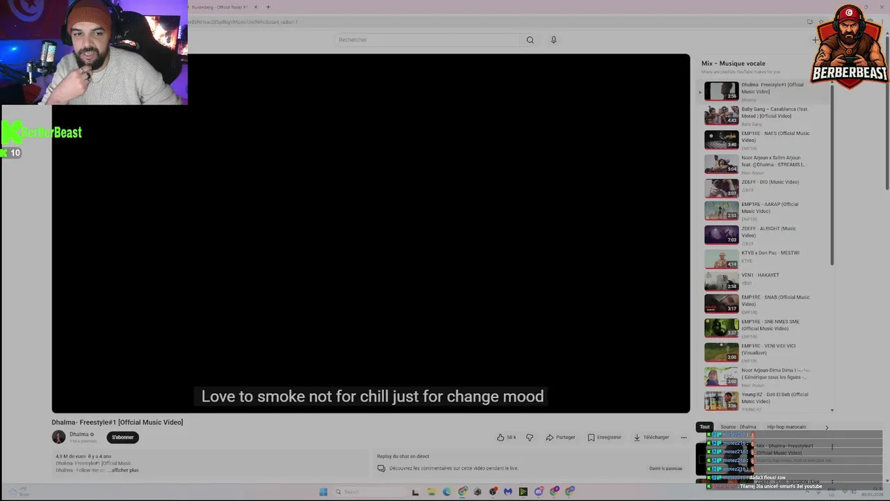Subscribe with the S'abonner button

pyautogui.click(x=122, y=437)
